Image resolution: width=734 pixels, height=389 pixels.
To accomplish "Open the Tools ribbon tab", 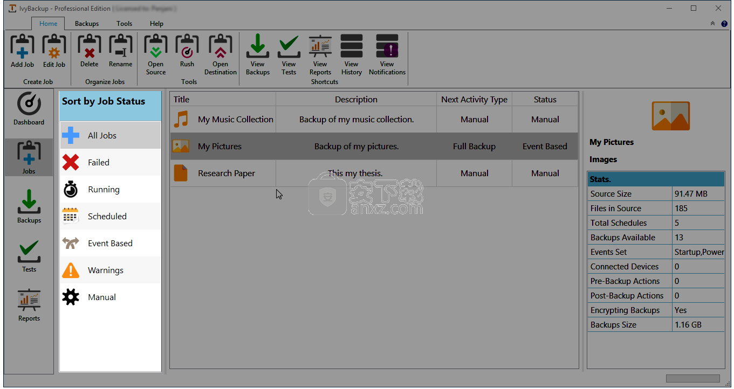I will (125, 24).
